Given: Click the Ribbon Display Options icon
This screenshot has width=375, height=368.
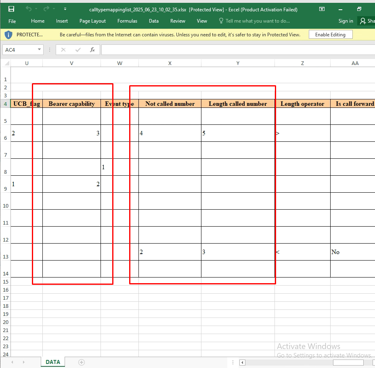Looking at the screenshot, I should (x=322, y=9).
